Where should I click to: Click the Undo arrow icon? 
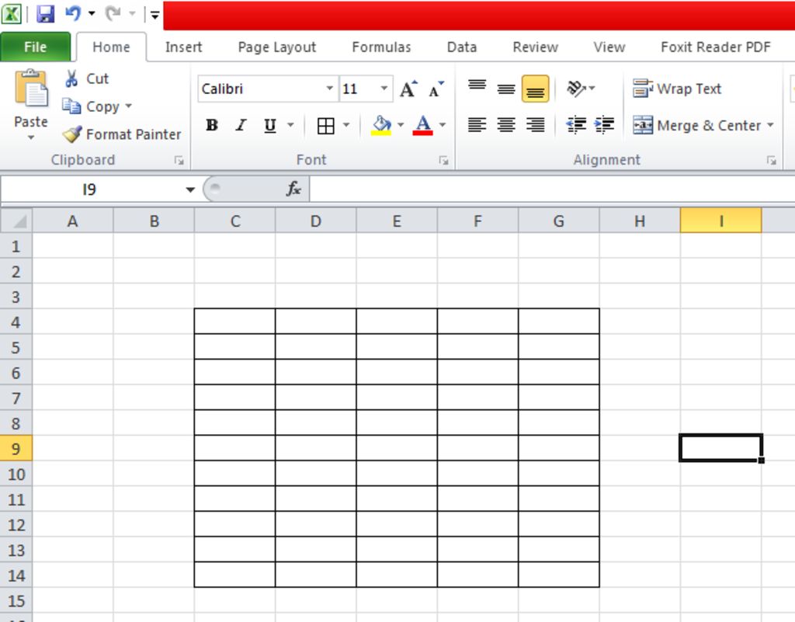coord(73,14)
